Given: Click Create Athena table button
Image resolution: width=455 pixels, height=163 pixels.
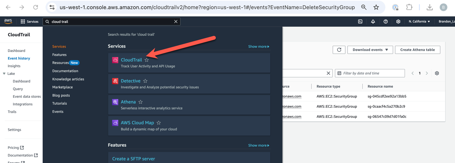Looking at the screenshot, I should pos(417,50).
